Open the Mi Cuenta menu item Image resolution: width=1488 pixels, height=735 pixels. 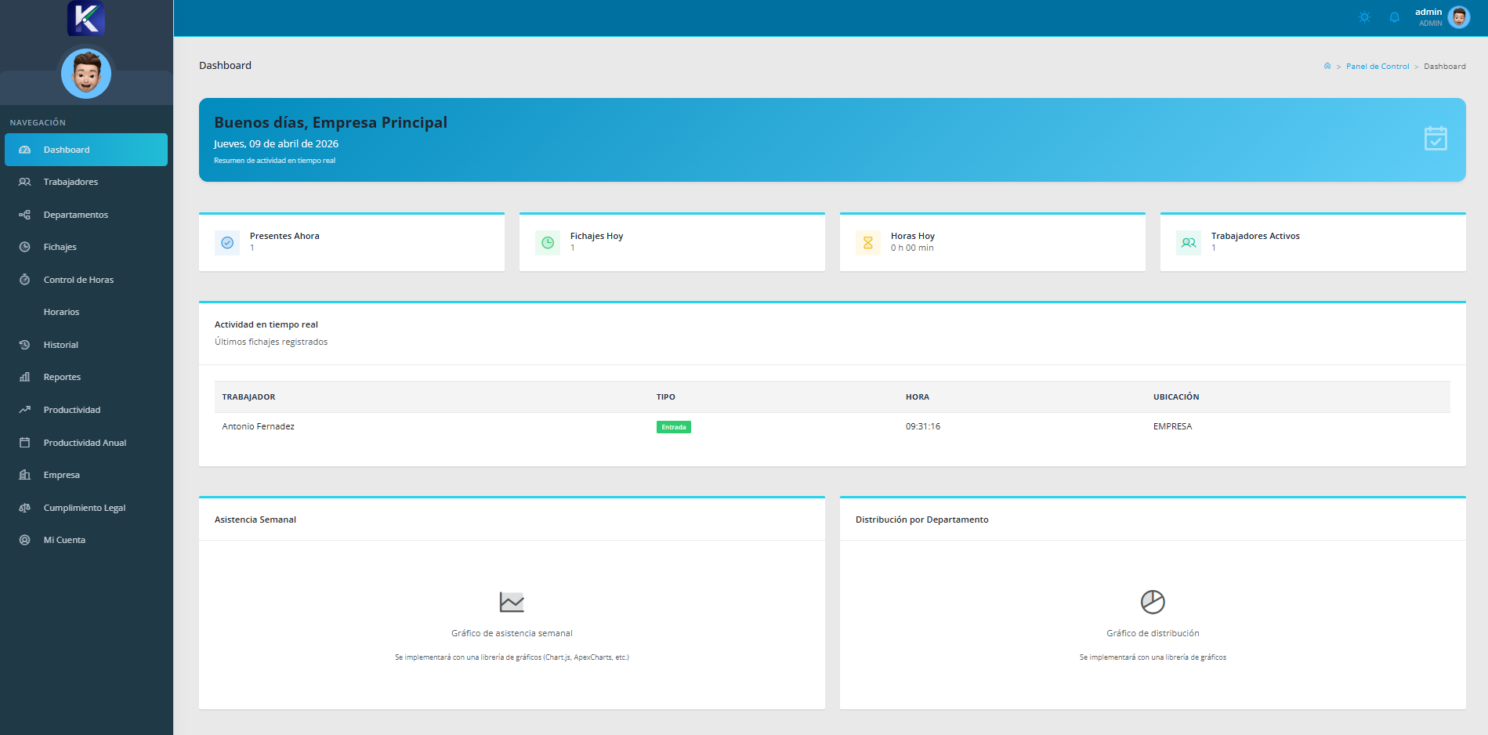(86, 540)
